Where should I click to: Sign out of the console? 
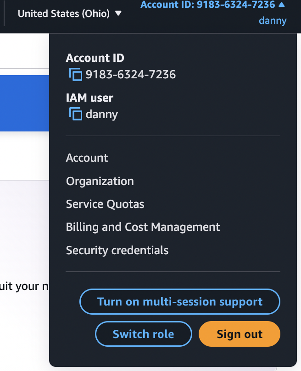240,334
